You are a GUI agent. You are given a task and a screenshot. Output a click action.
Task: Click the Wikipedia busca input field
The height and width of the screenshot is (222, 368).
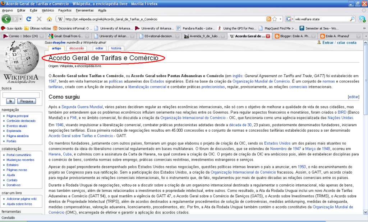tap(21, 95)
